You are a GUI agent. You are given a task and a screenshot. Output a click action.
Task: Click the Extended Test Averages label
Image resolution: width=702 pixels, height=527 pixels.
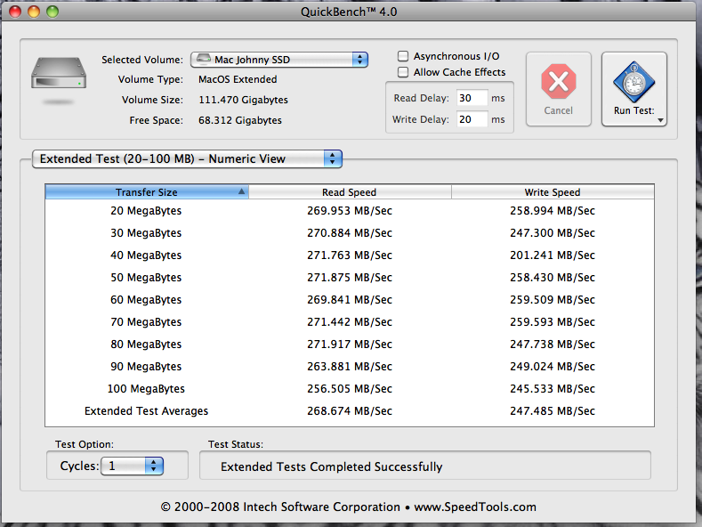point(147,411)
